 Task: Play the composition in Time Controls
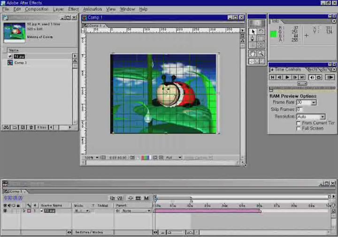click(287, 77)
